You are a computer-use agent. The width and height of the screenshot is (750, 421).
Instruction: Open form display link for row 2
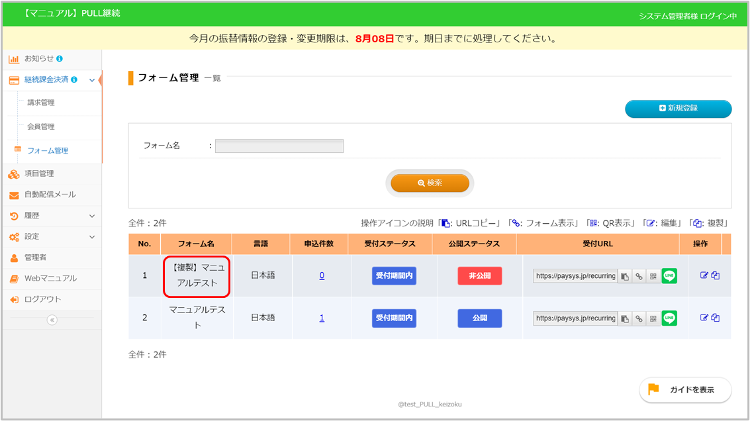639,318
